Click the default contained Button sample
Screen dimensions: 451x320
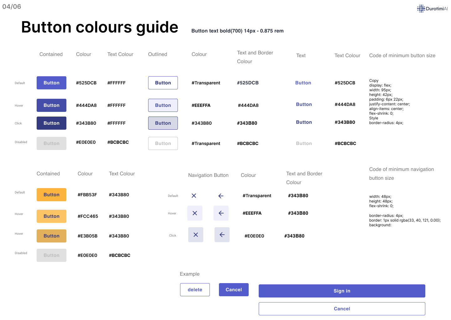coord(51,82)
